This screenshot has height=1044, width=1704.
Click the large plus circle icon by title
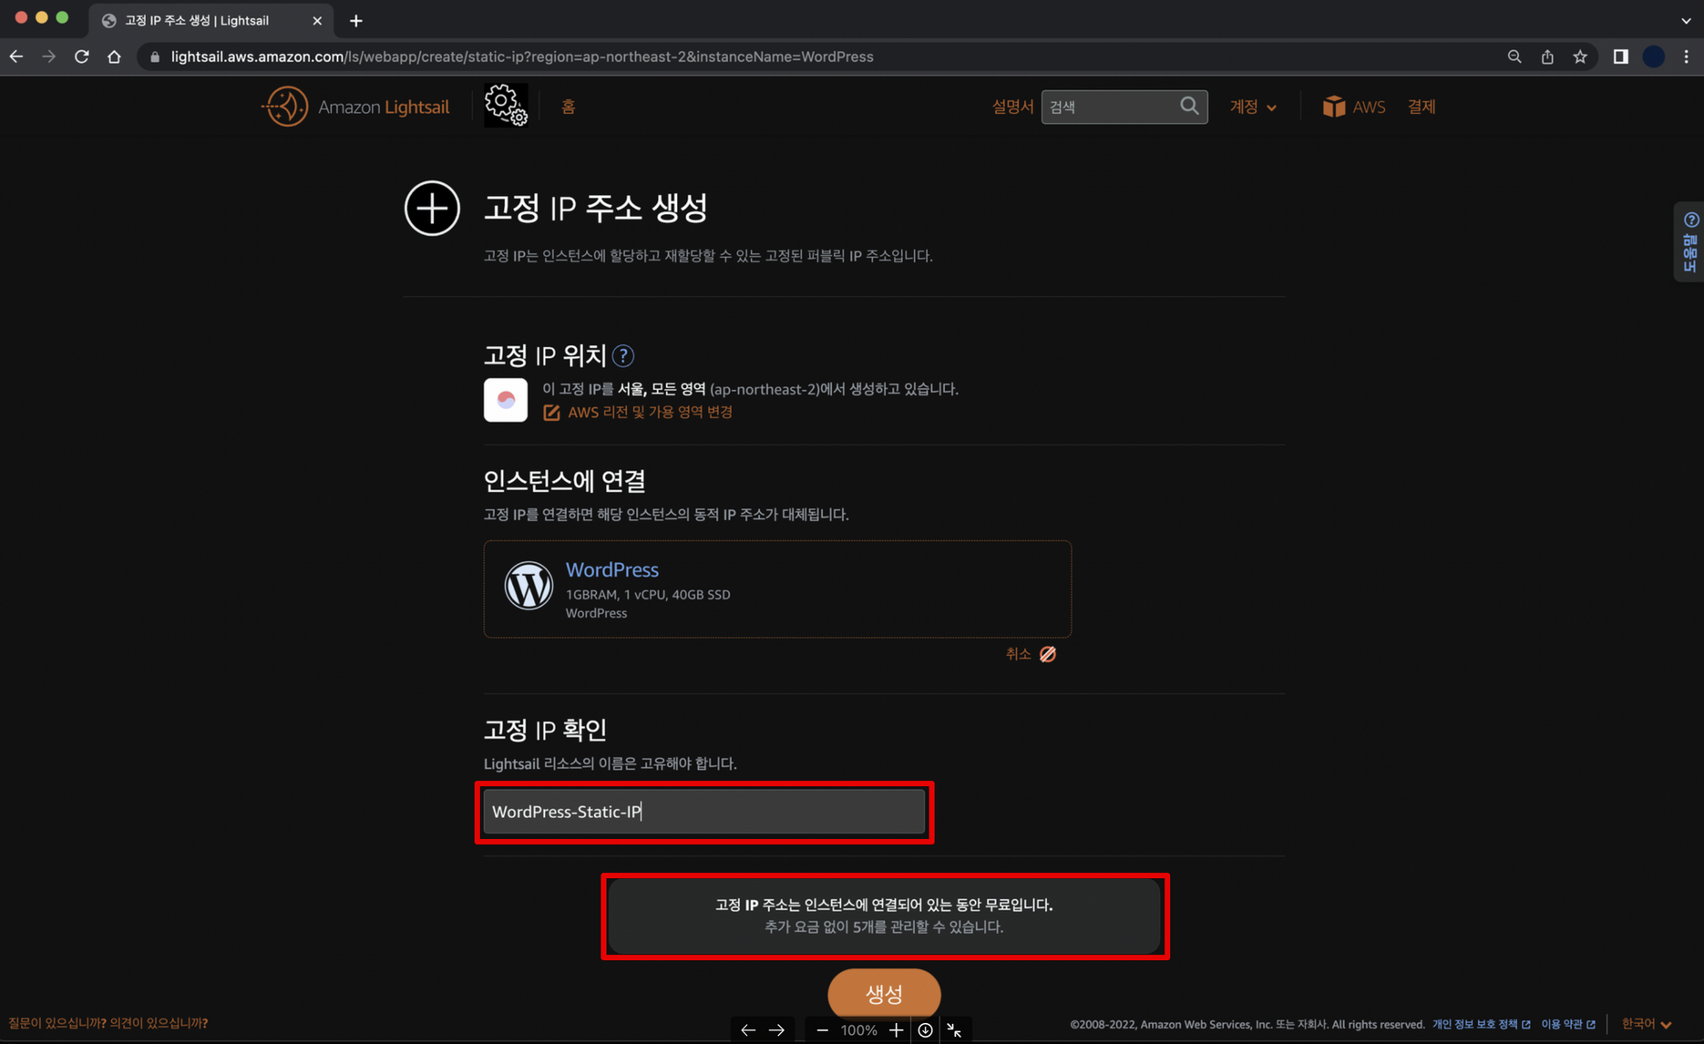(432, 208)
